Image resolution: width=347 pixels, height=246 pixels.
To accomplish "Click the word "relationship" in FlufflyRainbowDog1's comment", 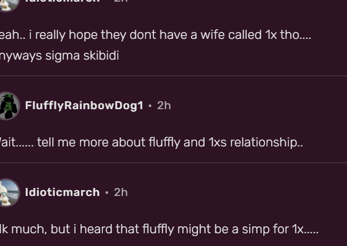I will [266, 143].
